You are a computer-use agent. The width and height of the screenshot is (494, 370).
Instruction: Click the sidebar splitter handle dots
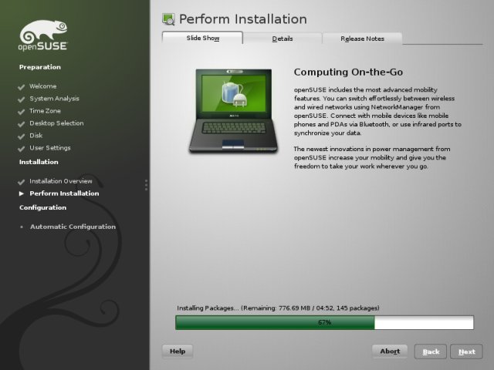point(146,185)
